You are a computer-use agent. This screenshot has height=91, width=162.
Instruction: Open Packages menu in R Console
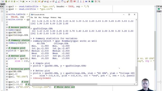click(x=46, y=17)
